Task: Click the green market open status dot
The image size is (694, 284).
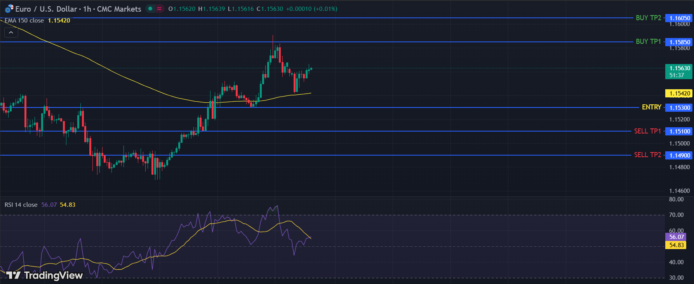Action: click(x=150, y=9)
